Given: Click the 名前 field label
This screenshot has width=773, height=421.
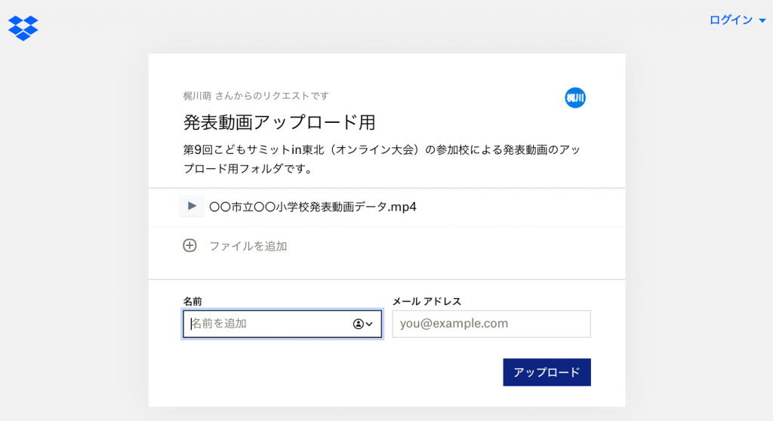Looking at the screenshot, I should 192,301.
